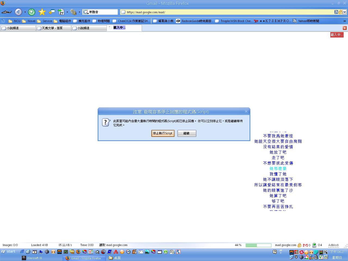The image size is (348, 261).
Task: Click the page loading progress bar in the status bar
Action: [258, 245]
